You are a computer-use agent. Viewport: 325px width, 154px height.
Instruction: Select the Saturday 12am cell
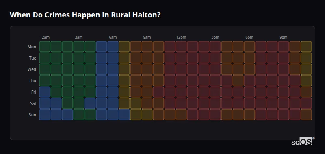coord(45,103)
